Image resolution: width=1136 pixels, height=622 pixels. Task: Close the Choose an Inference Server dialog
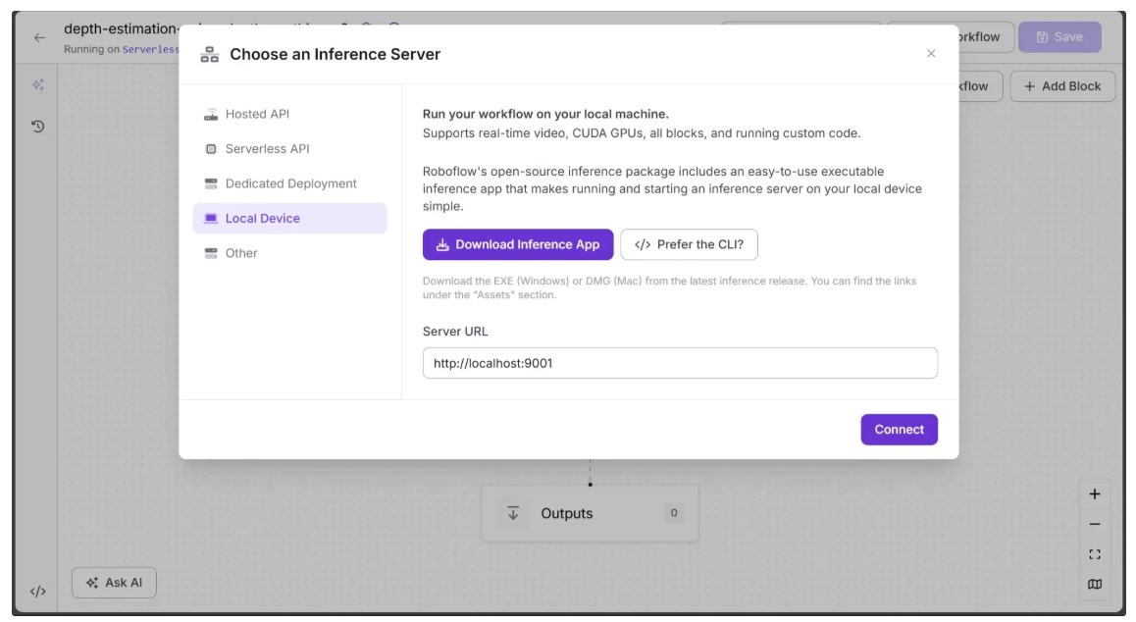point(931,54)
